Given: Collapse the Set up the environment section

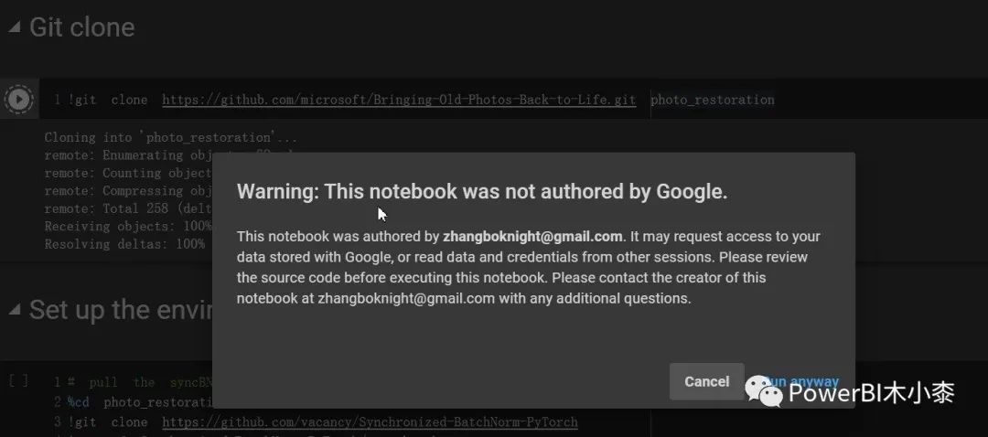Looking at the screenshot, I should pyautogui.click(x=15, y=309).
